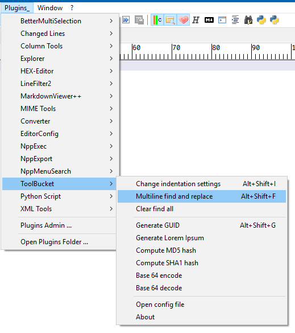Image resolution: width=295 pixels, height=333 pixels.
Task: Toggle the Changed Lines colored bars icon
Action: coord(157,20)
